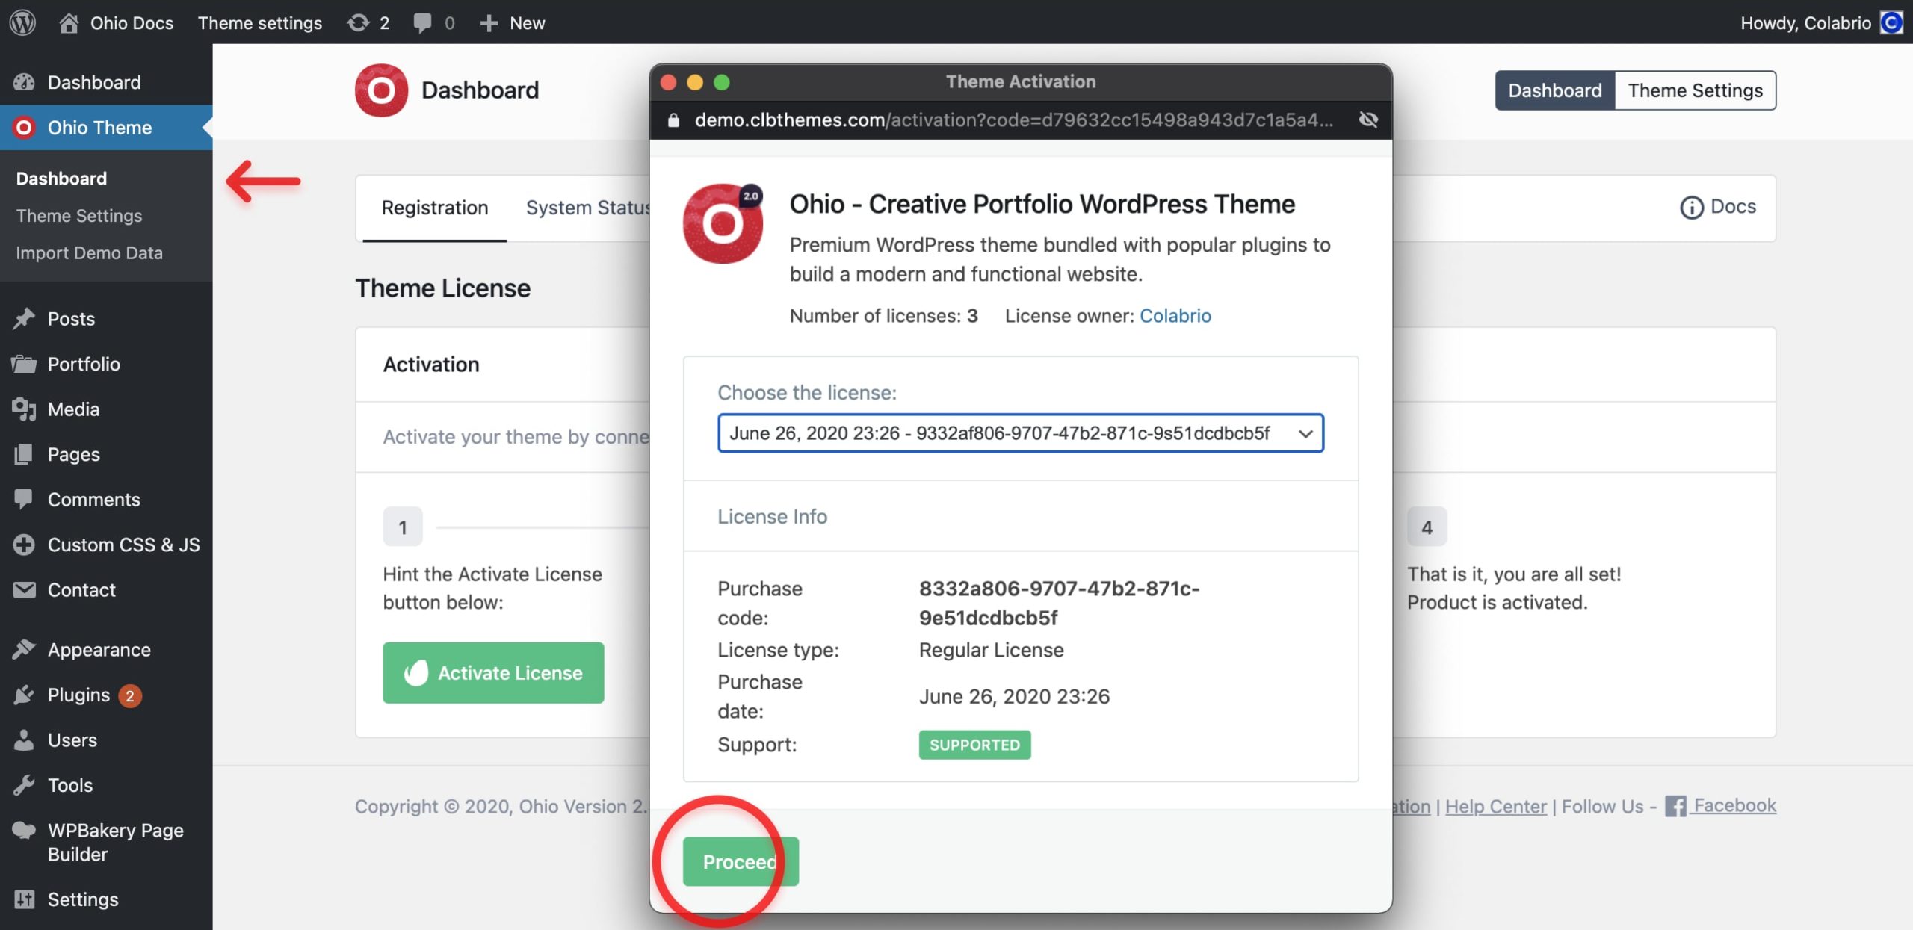Open the Settings sliders icon

point(24,899)
